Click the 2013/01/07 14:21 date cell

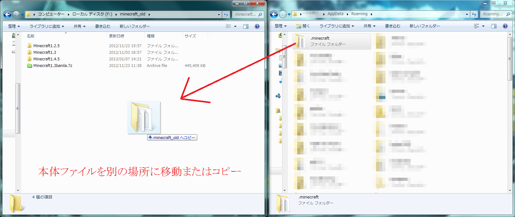(125, 59)
